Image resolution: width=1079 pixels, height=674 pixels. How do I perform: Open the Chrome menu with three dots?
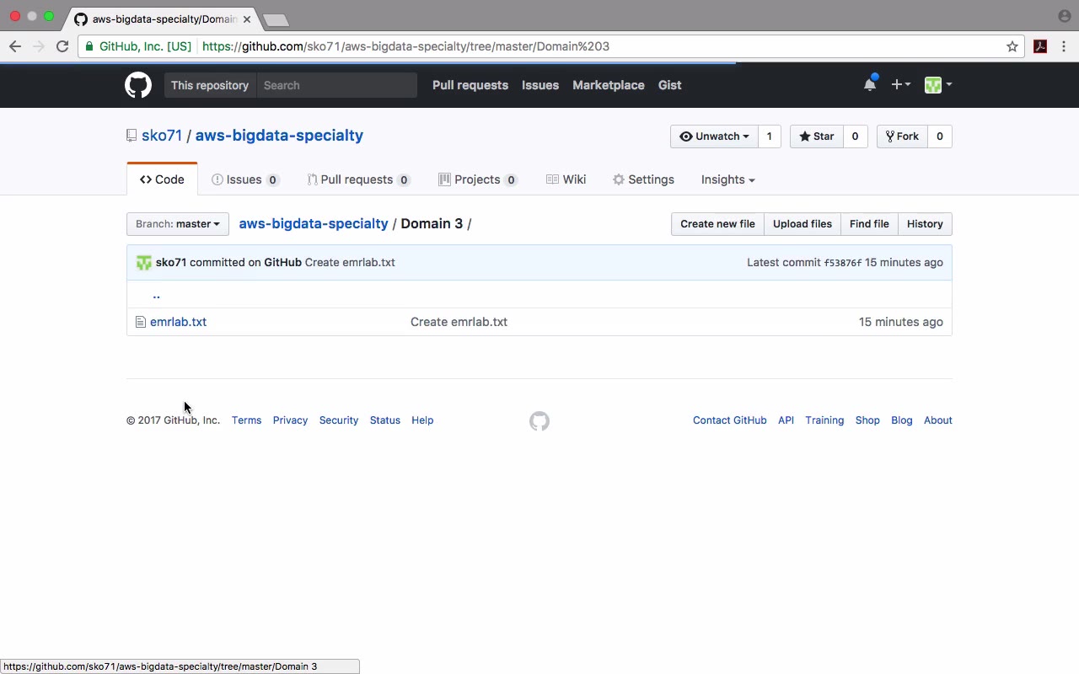(x=1064, y=46)
